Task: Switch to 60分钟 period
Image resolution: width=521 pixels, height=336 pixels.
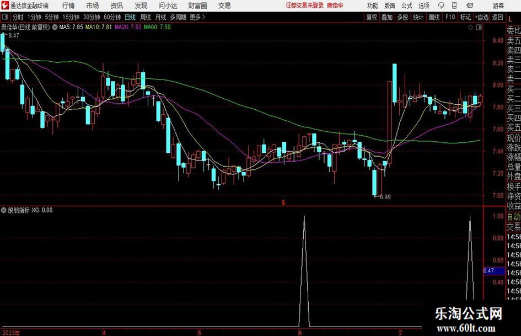Action: [112, 17]
